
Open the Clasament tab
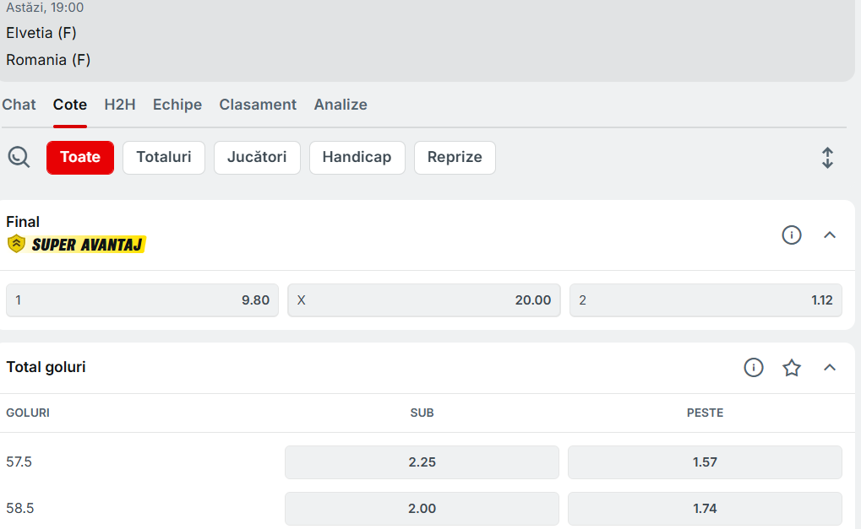258,105
